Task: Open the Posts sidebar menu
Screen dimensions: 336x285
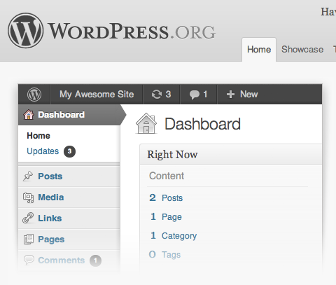Action: [x=69, y=176]
